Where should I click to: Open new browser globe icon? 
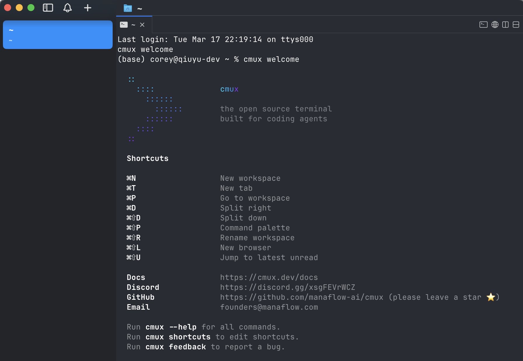495,24
